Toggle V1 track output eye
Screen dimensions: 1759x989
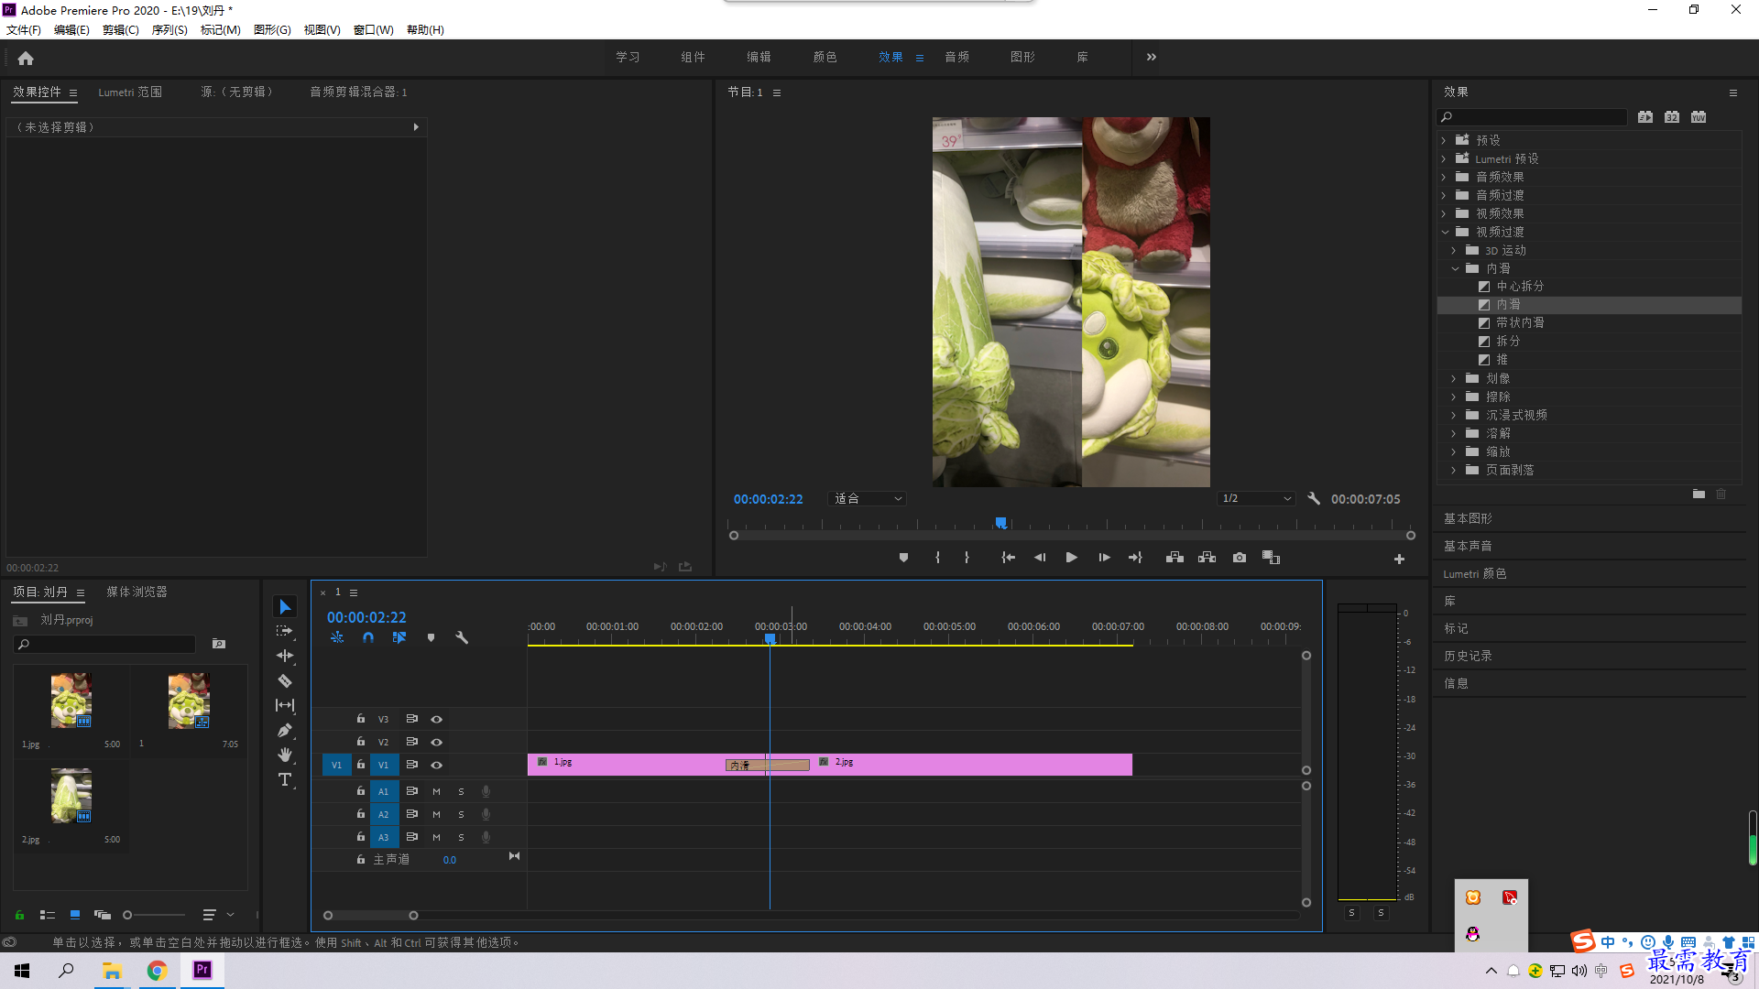(437, 765)
